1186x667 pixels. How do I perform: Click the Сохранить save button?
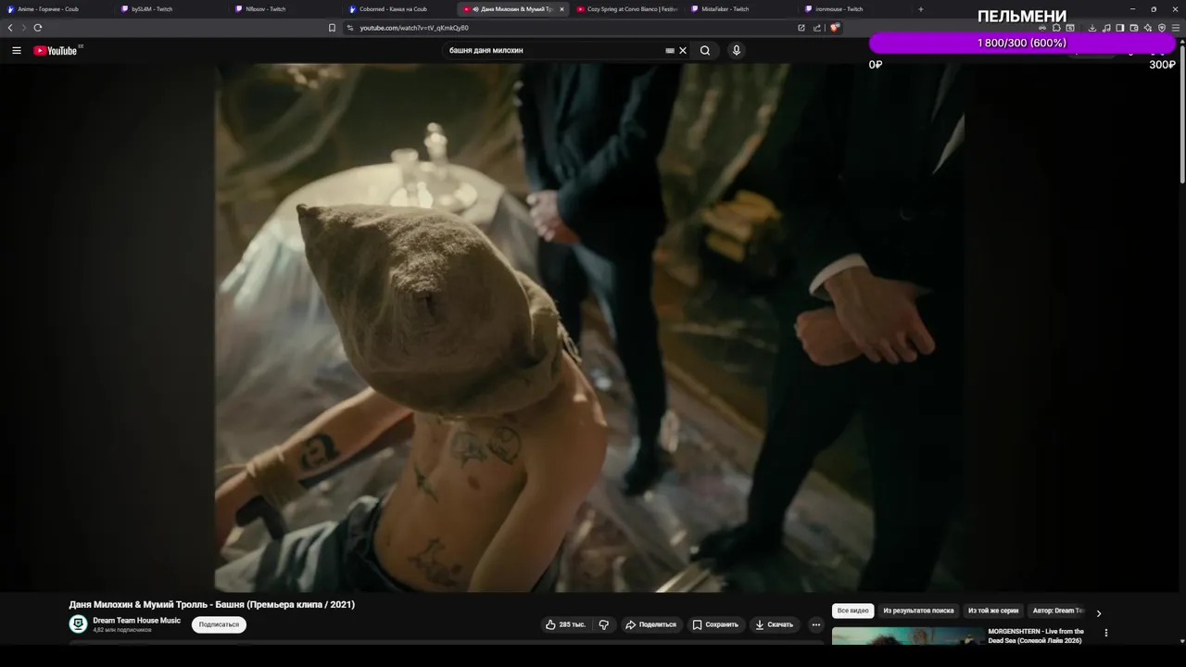pyautogui.click(x=715, y=624)
